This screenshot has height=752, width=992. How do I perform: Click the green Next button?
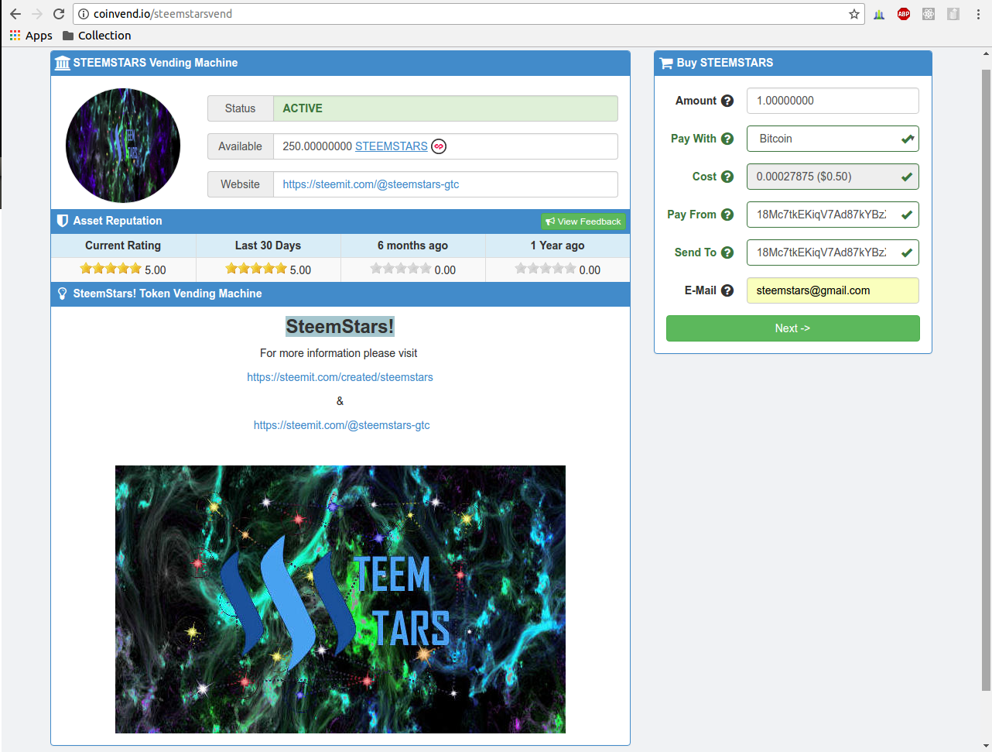(792, 328)
